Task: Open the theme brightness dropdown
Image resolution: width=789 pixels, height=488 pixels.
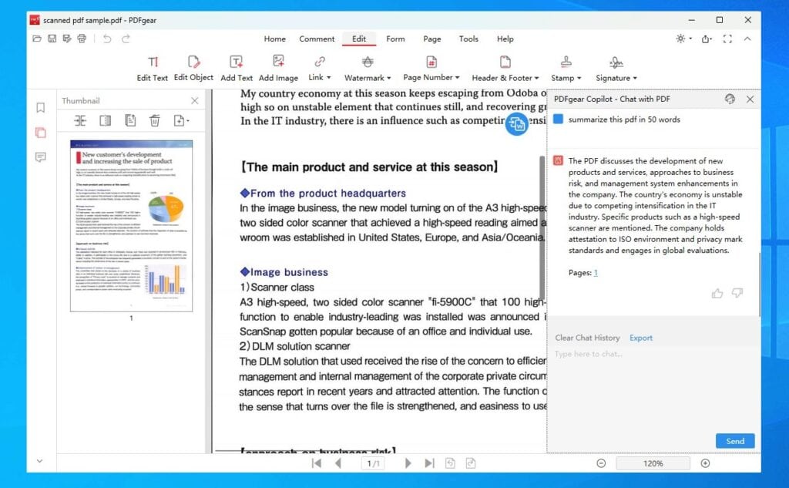Action: point(683,39)
